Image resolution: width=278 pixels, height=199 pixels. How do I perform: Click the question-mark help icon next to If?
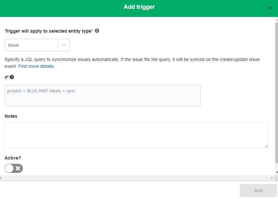[x=12, y=77]
